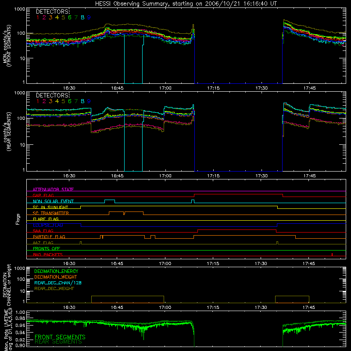
Task: Select the REAR_DEC_CHAN/128 legend entry
Action: click(x=58, y=283)
